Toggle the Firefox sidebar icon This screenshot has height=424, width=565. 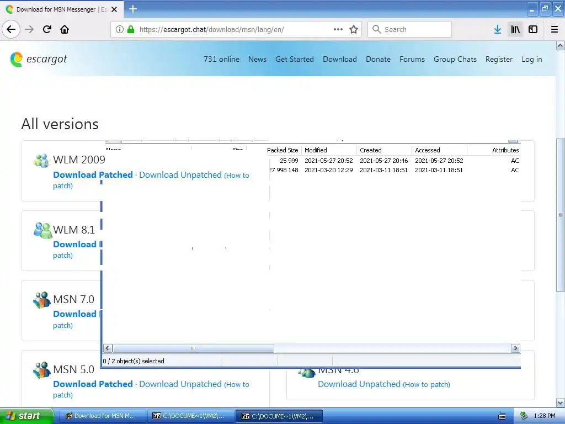click(x=533, y=30)
